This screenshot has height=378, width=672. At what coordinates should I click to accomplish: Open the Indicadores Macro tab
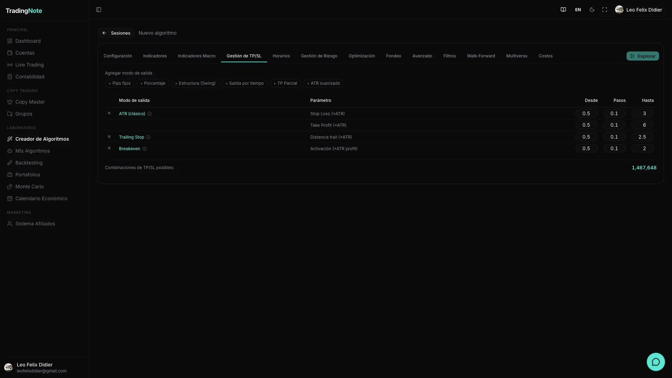point(197,56)
